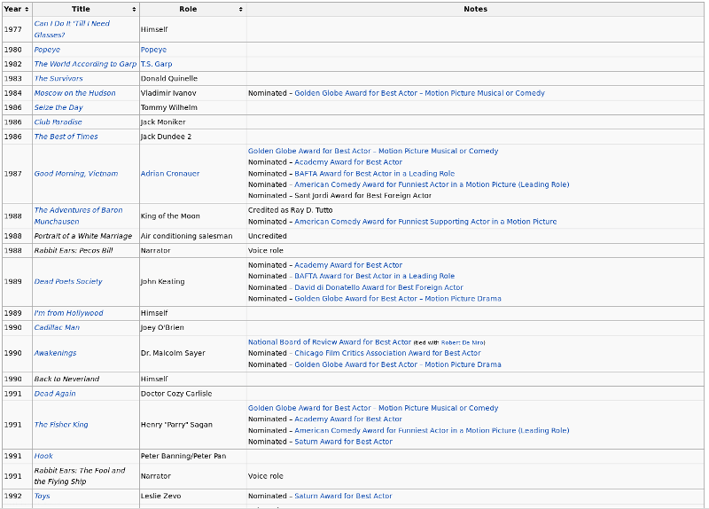
Task: Open Awakenings film link
Action: [55, 353]
